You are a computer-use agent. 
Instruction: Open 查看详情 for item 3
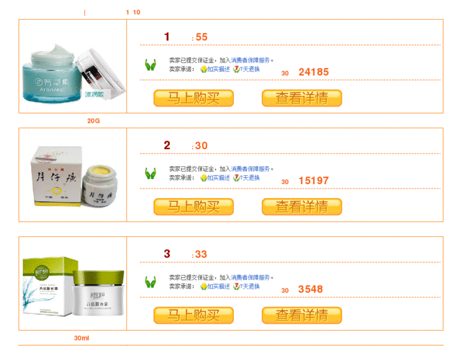[x=302, y=316]
